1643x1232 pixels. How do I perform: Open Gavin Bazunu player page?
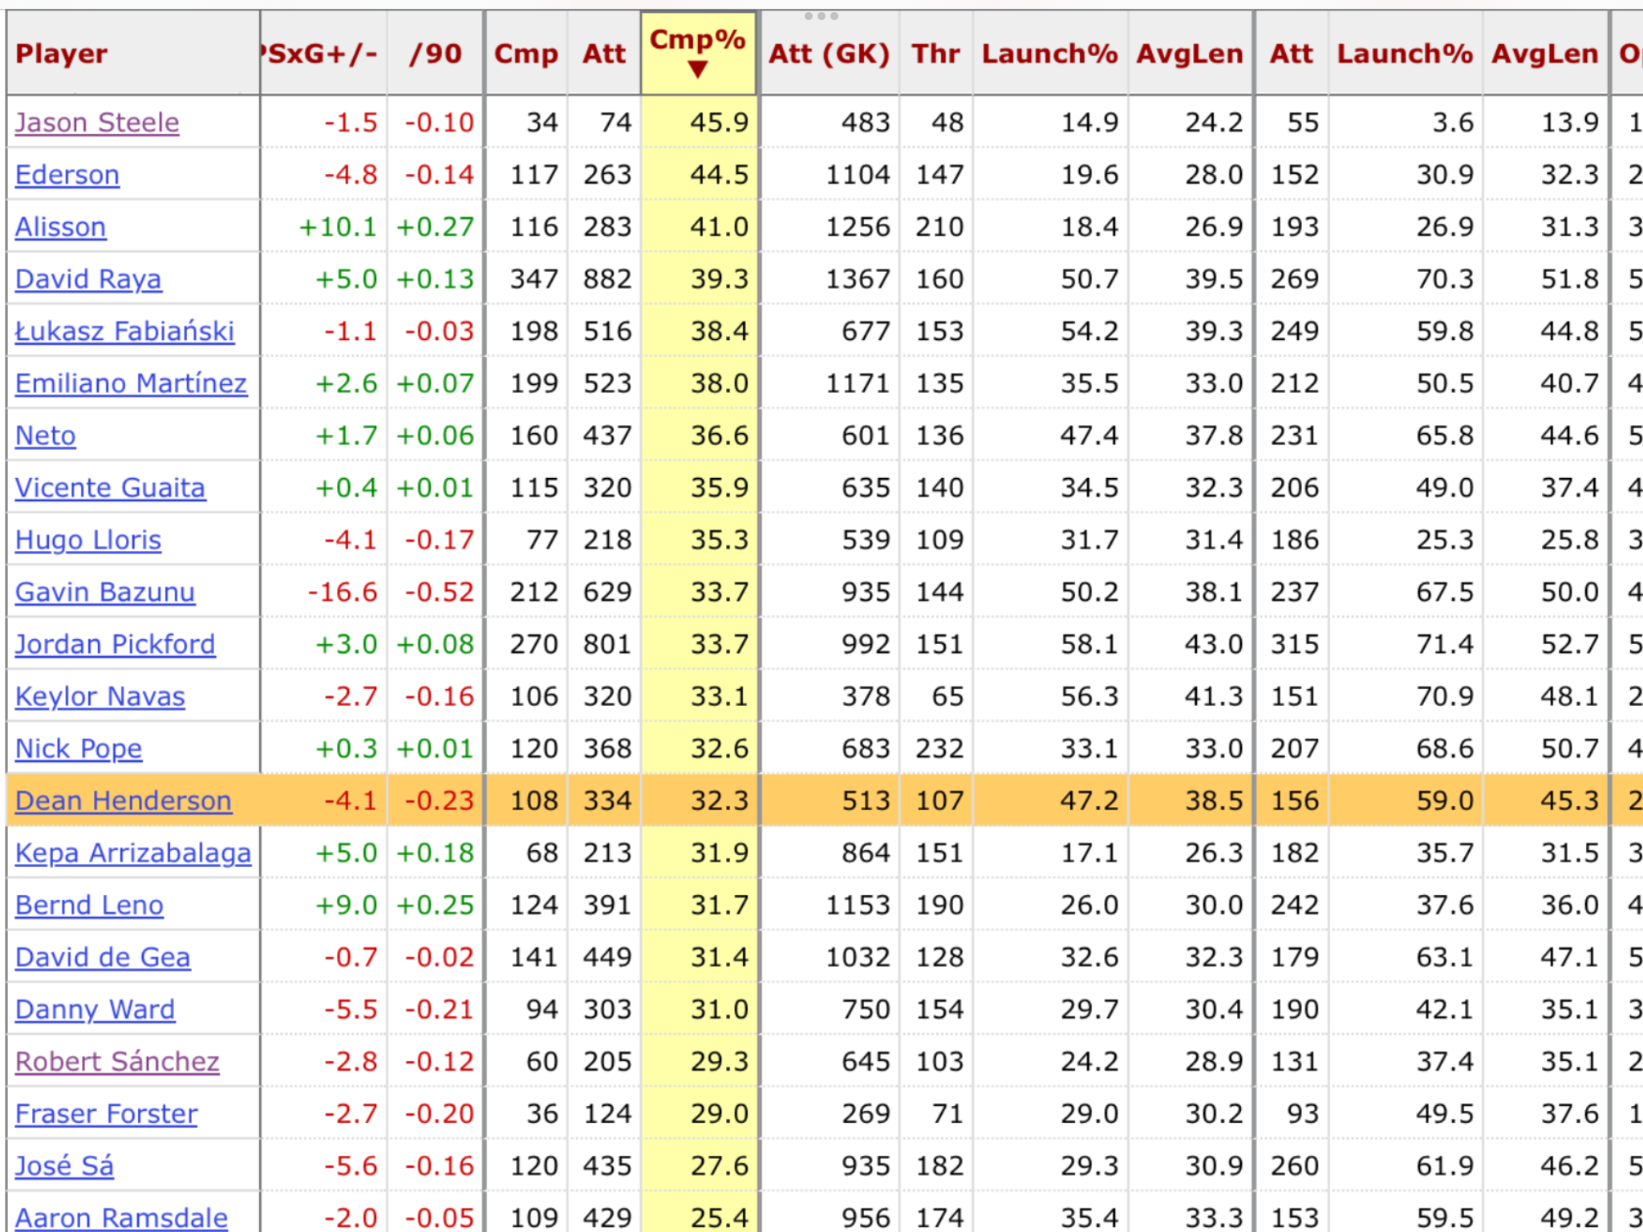point(105,592)
